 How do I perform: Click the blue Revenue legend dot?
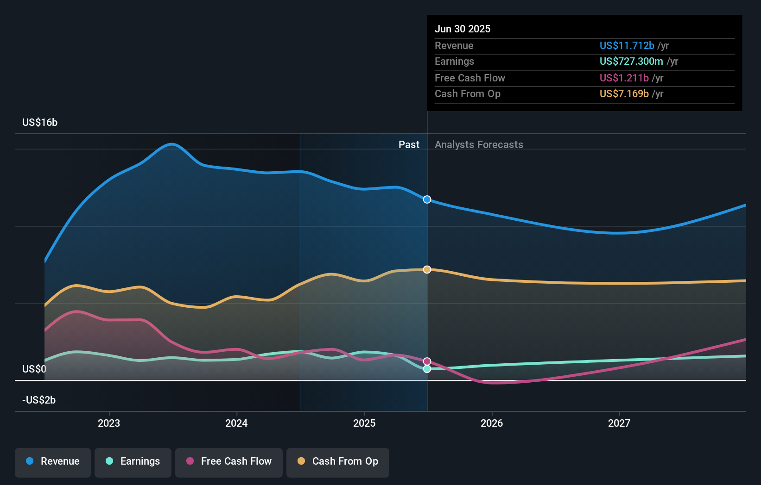(30, 461)
